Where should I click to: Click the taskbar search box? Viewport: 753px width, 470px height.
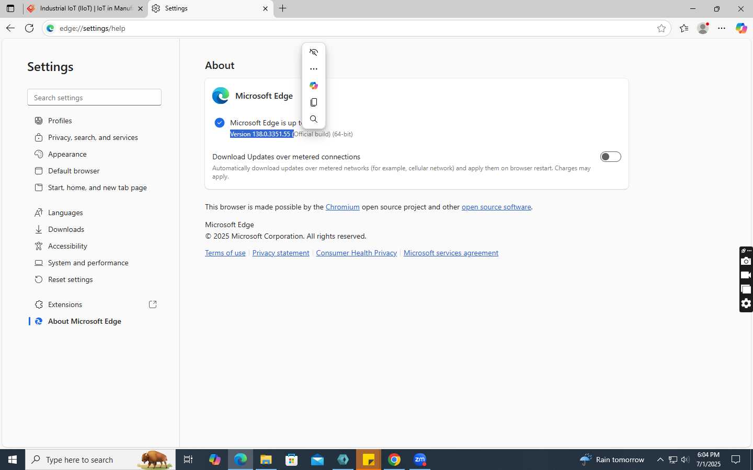(x=100, y=460)
